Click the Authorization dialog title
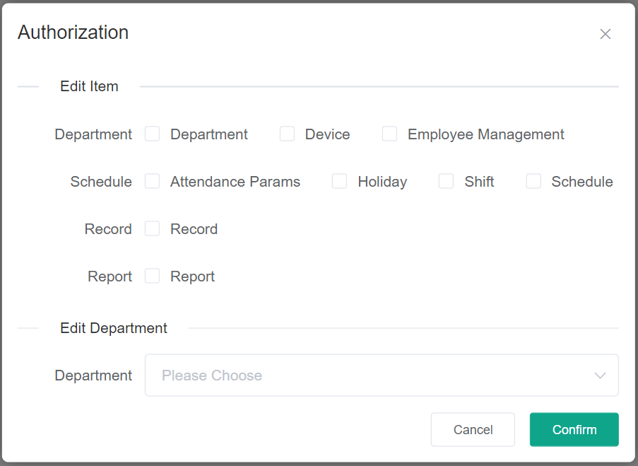 click(73, 33)
